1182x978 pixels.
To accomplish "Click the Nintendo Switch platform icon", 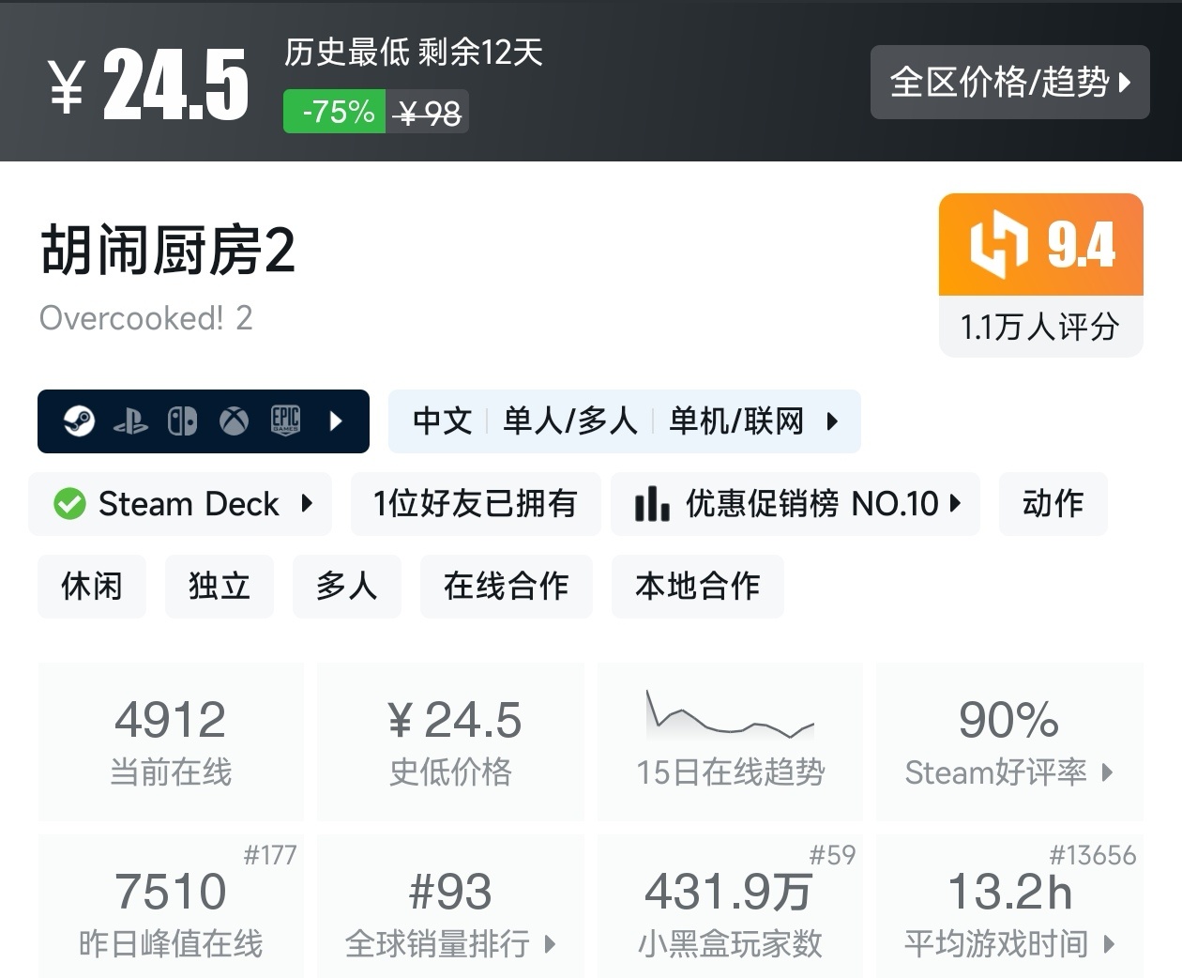I will 182,421.
